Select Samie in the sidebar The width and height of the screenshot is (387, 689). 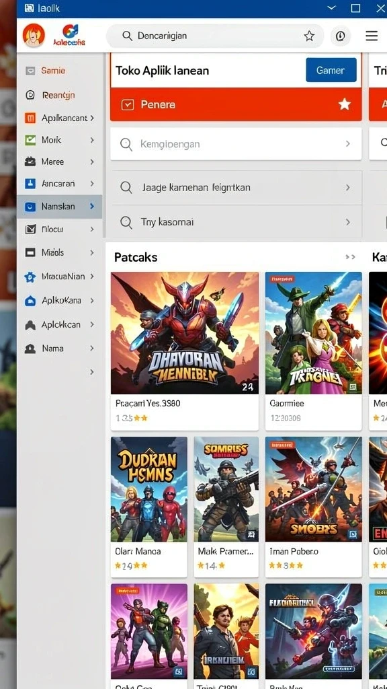click(53, 70)
